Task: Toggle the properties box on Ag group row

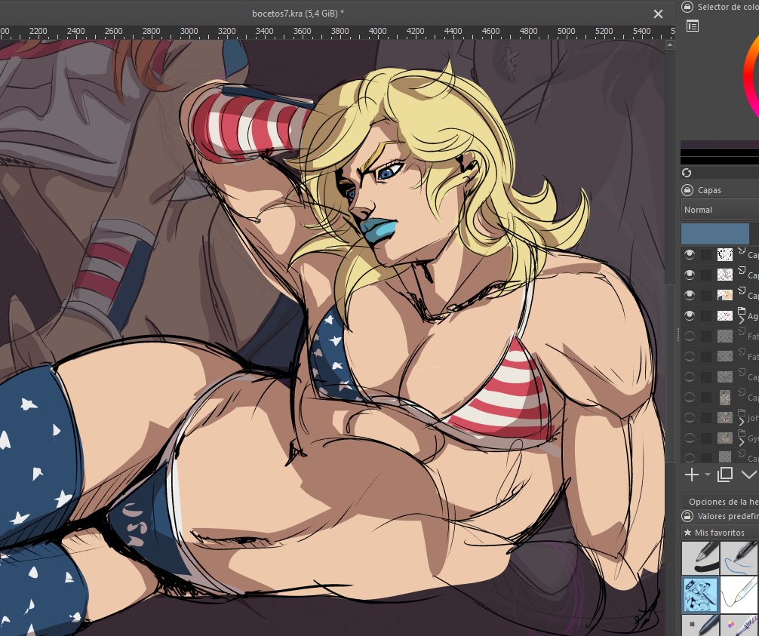Action: (x=706, y=315)
